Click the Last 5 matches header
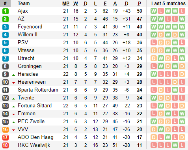Screen dimensions: 188x150 point(168,4)
